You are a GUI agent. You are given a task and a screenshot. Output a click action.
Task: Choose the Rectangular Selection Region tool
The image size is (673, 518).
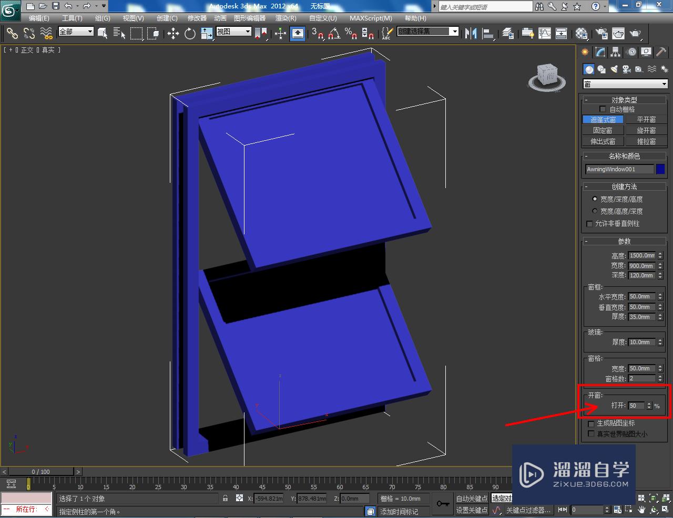[x=137, y=34]
